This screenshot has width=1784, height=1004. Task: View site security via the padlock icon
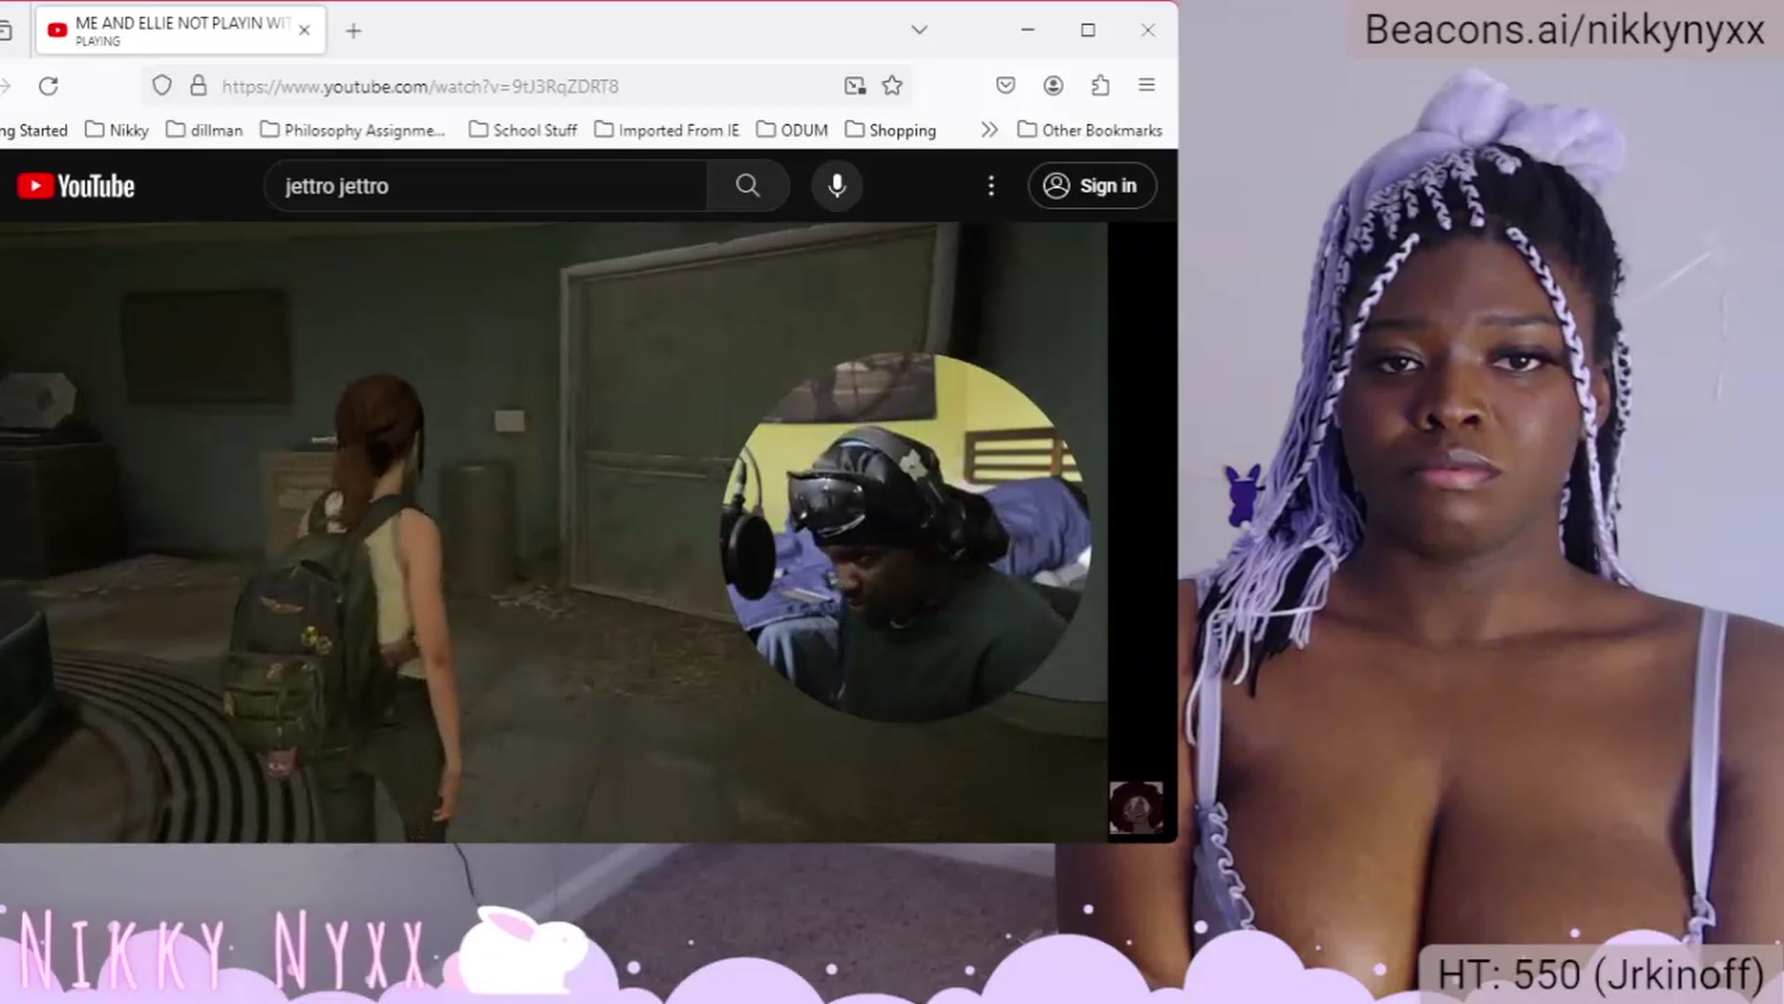(x=198, y=86)
